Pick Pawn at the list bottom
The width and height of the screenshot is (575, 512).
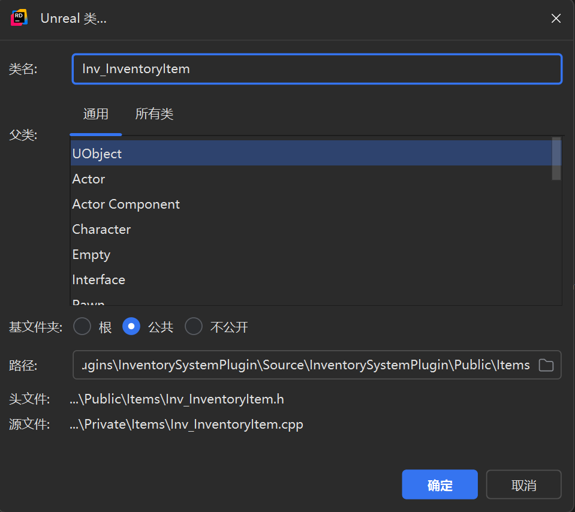pos(89,302)
